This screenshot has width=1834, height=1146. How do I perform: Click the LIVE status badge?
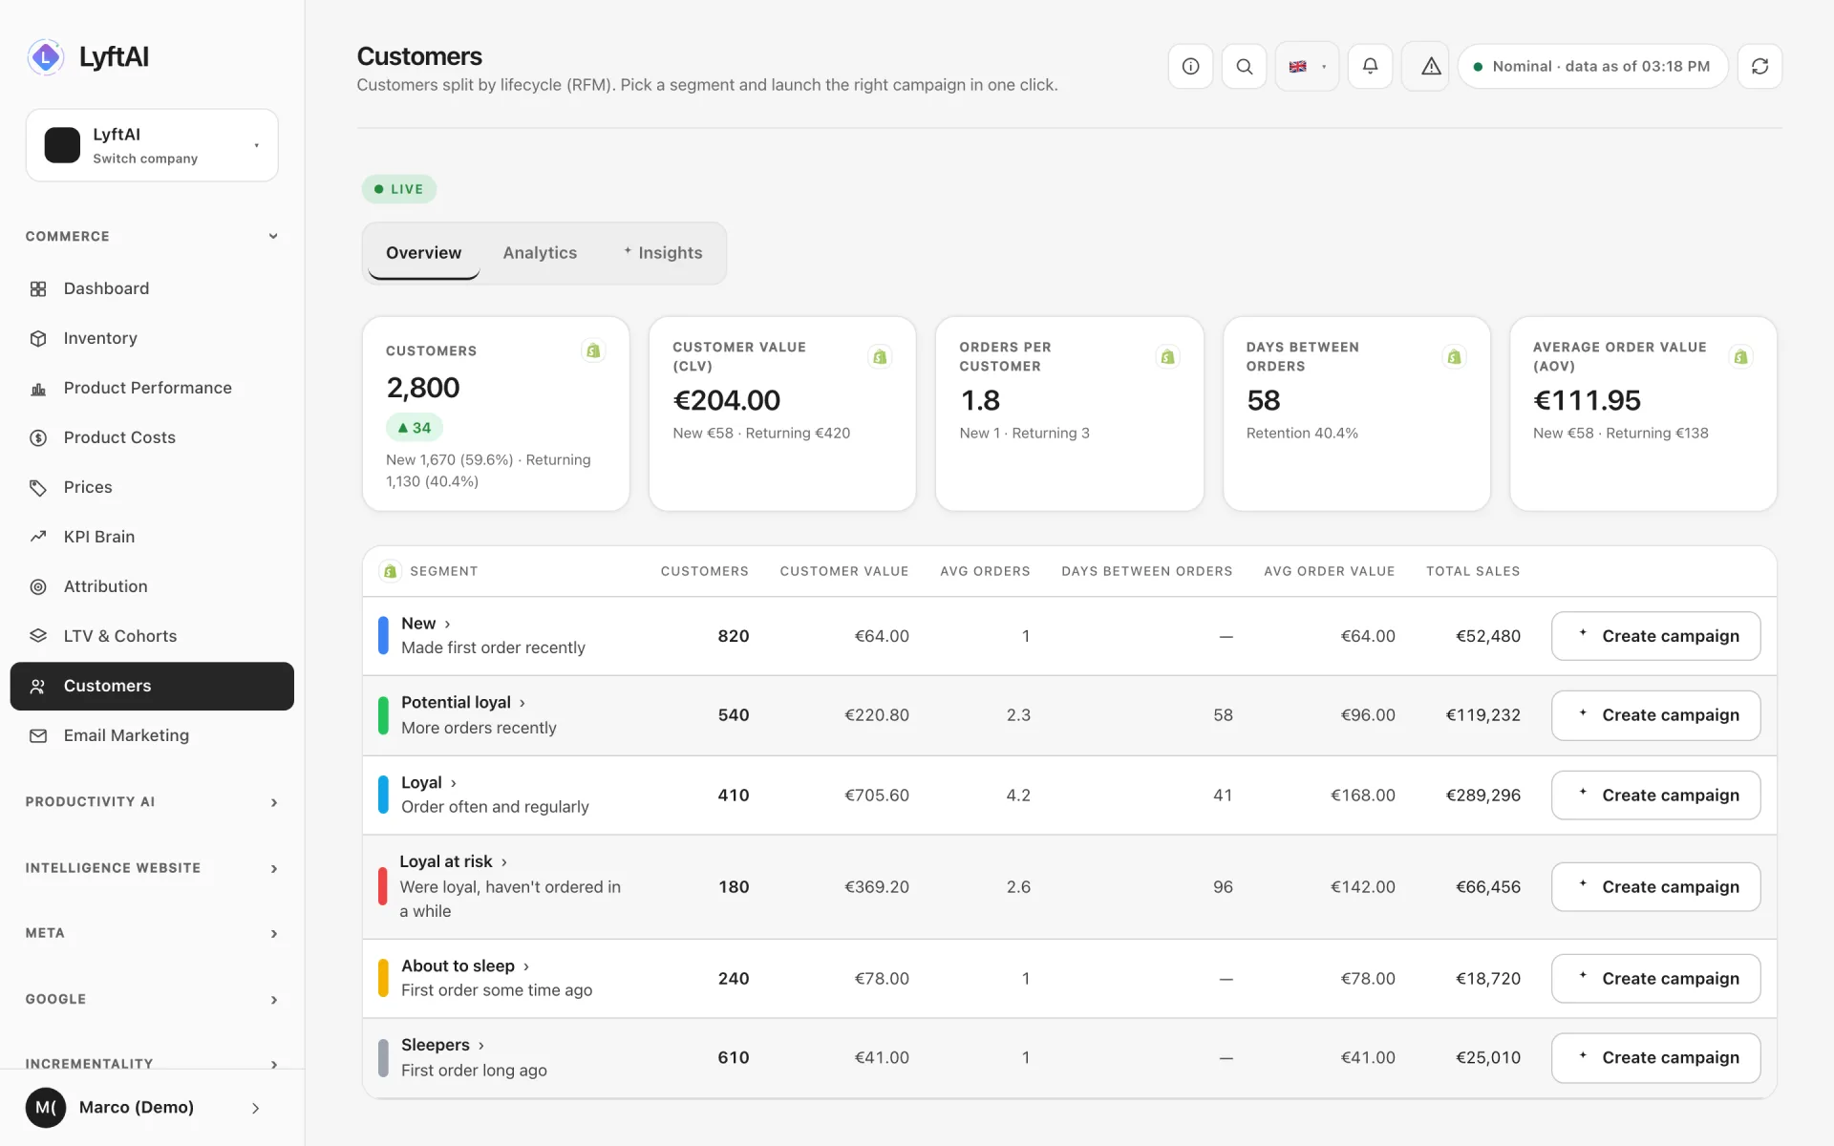pyautogui.click(x=399, y=189)
